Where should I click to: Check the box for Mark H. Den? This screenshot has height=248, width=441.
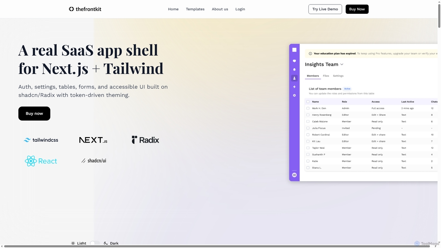(308, 108)
